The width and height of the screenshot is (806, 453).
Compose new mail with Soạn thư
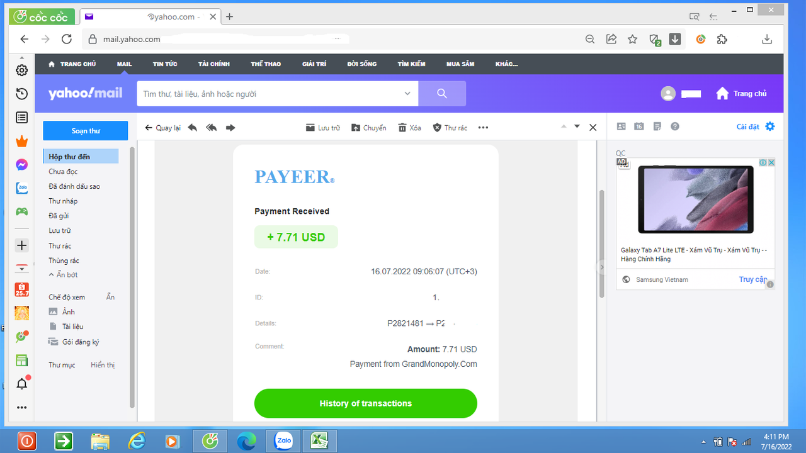tap(86, 131)
